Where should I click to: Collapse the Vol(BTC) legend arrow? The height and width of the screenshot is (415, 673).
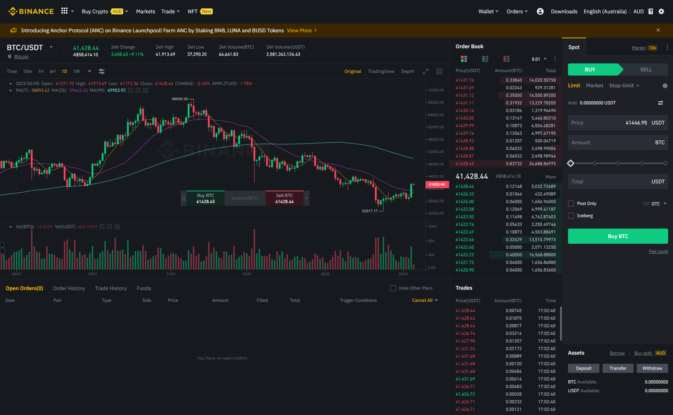[11, 227]
